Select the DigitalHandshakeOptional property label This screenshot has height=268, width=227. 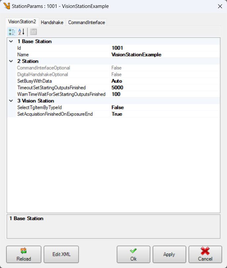pyautogui.click(x=43, y=75)
